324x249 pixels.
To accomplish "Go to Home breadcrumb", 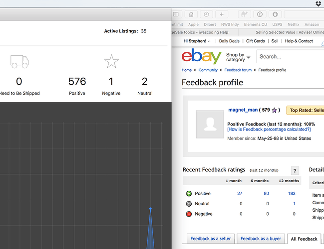I will pos(187,70).
